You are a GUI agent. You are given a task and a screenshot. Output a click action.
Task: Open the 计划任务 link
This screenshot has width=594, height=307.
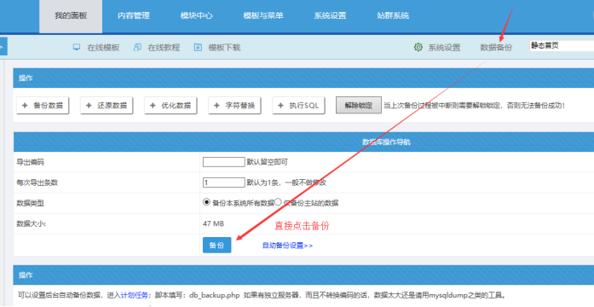point(134,295)
